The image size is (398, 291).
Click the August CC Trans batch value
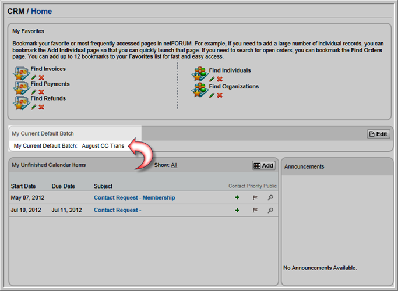(103, 146)
